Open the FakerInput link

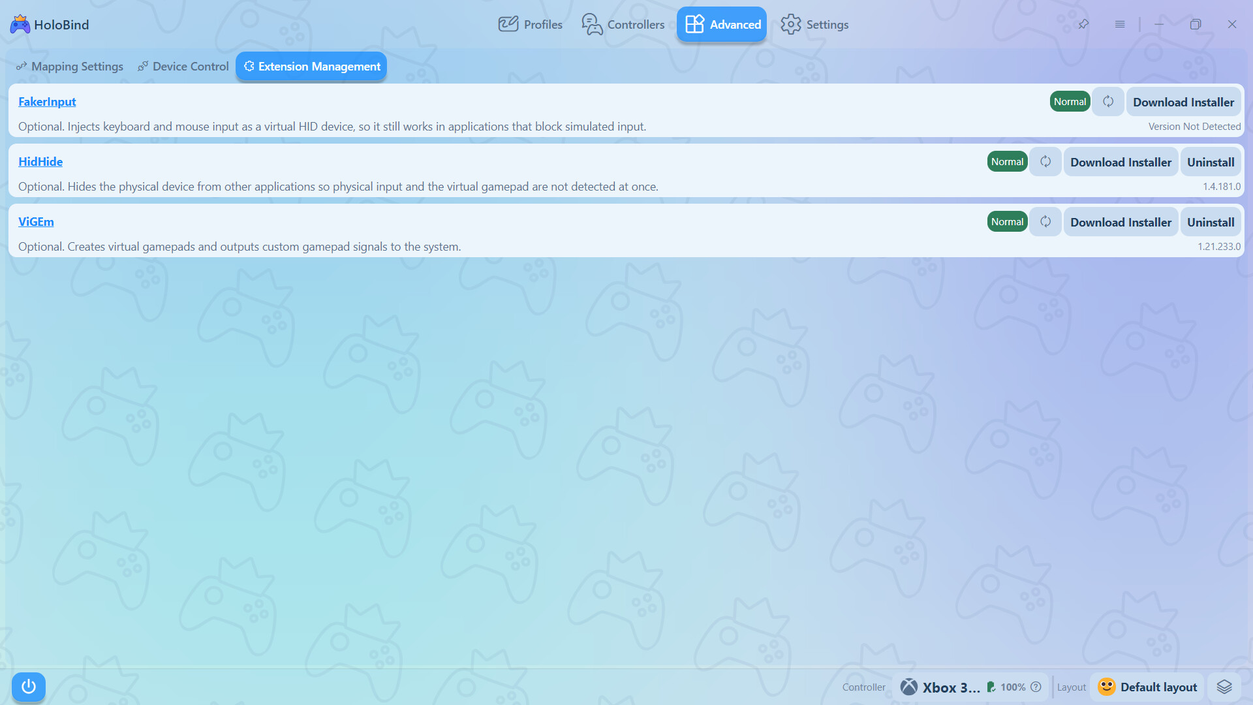(47, 102)
